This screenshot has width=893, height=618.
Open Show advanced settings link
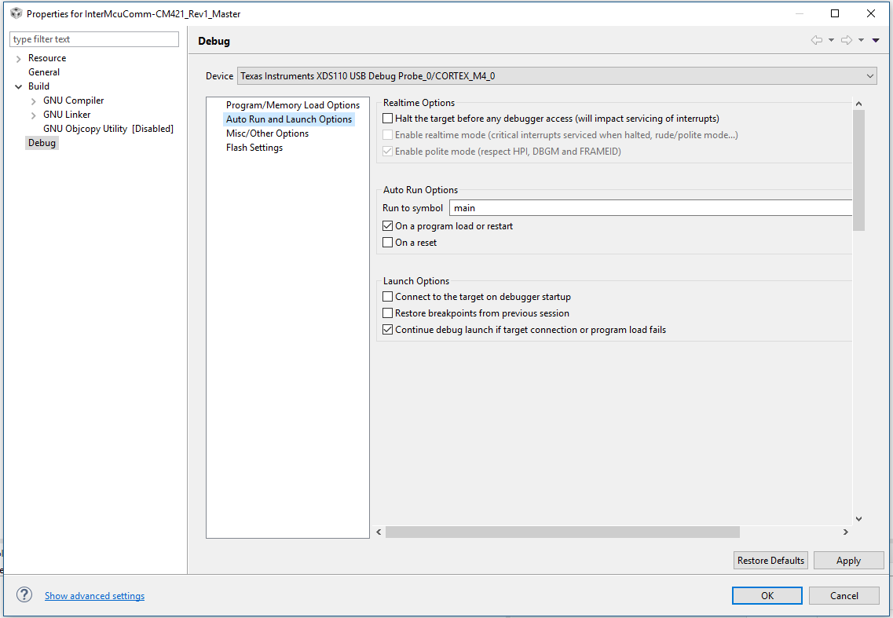[94, 596]
